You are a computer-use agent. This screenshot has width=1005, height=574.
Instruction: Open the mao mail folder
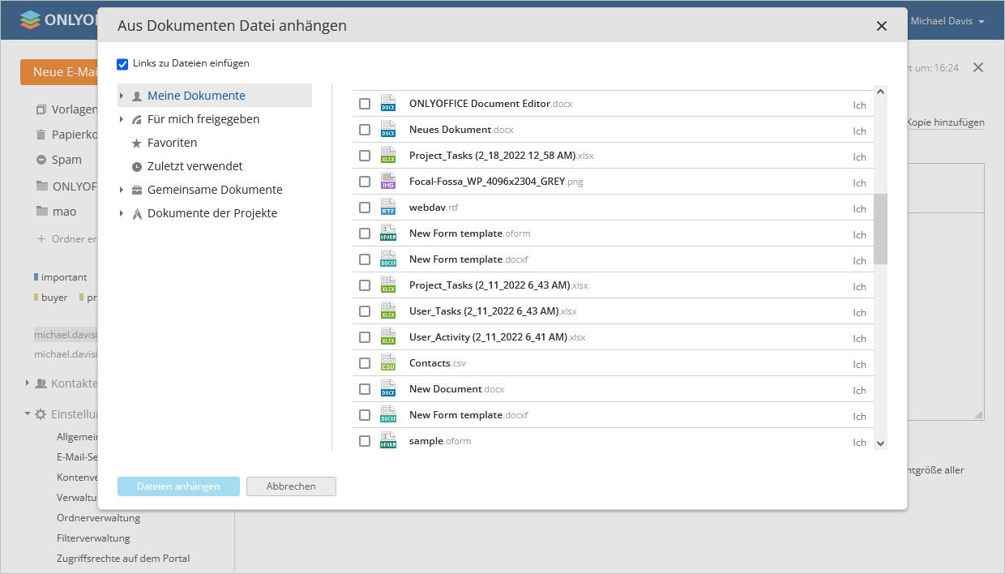click(64, 212)
